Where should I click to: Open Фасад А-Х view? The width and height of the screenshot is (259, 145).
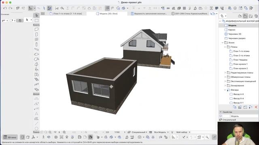[x=238, y=94]
